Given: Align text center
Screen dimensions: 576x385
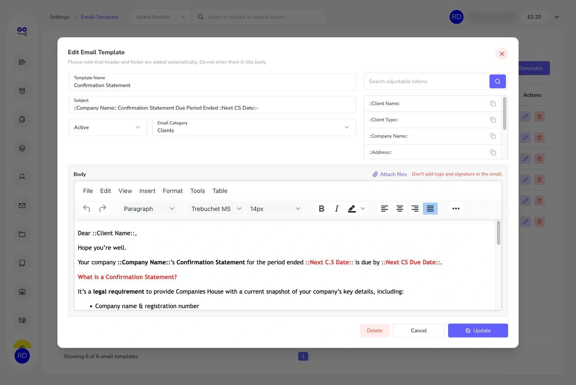Looking at the screenshot, I should click(400, 209).
